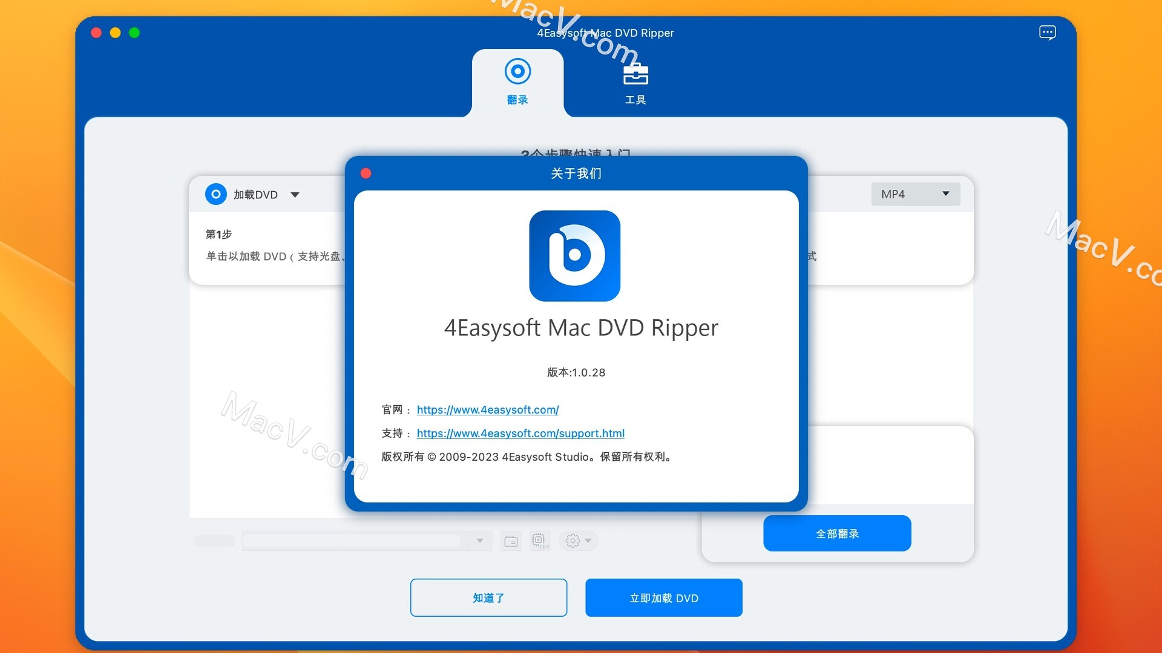Image resolution: width=1162 pixels, height=653 pixels.
Task: Open the output folder icon
Action: (x=511, y=541)
